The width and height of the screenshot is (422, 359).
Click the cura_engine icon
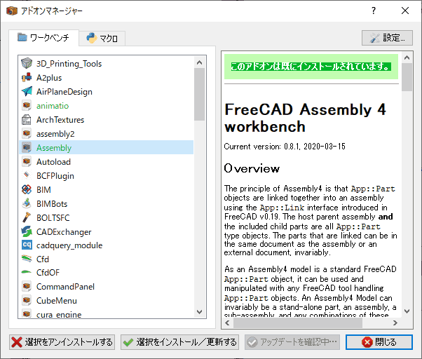pos(27,314)
